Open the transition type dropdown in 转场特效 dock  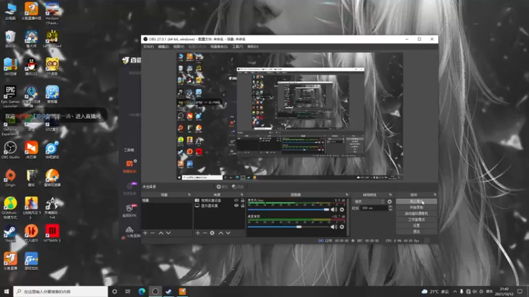[369, 202]
